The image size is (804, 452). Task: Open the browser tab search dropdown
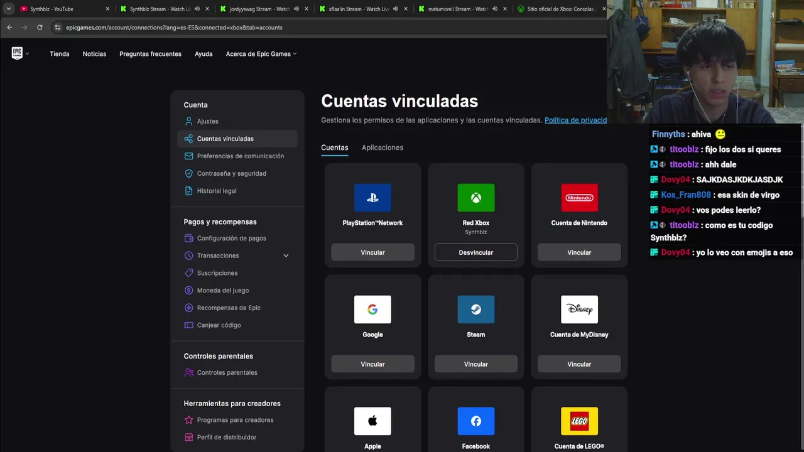click(8, 9)
